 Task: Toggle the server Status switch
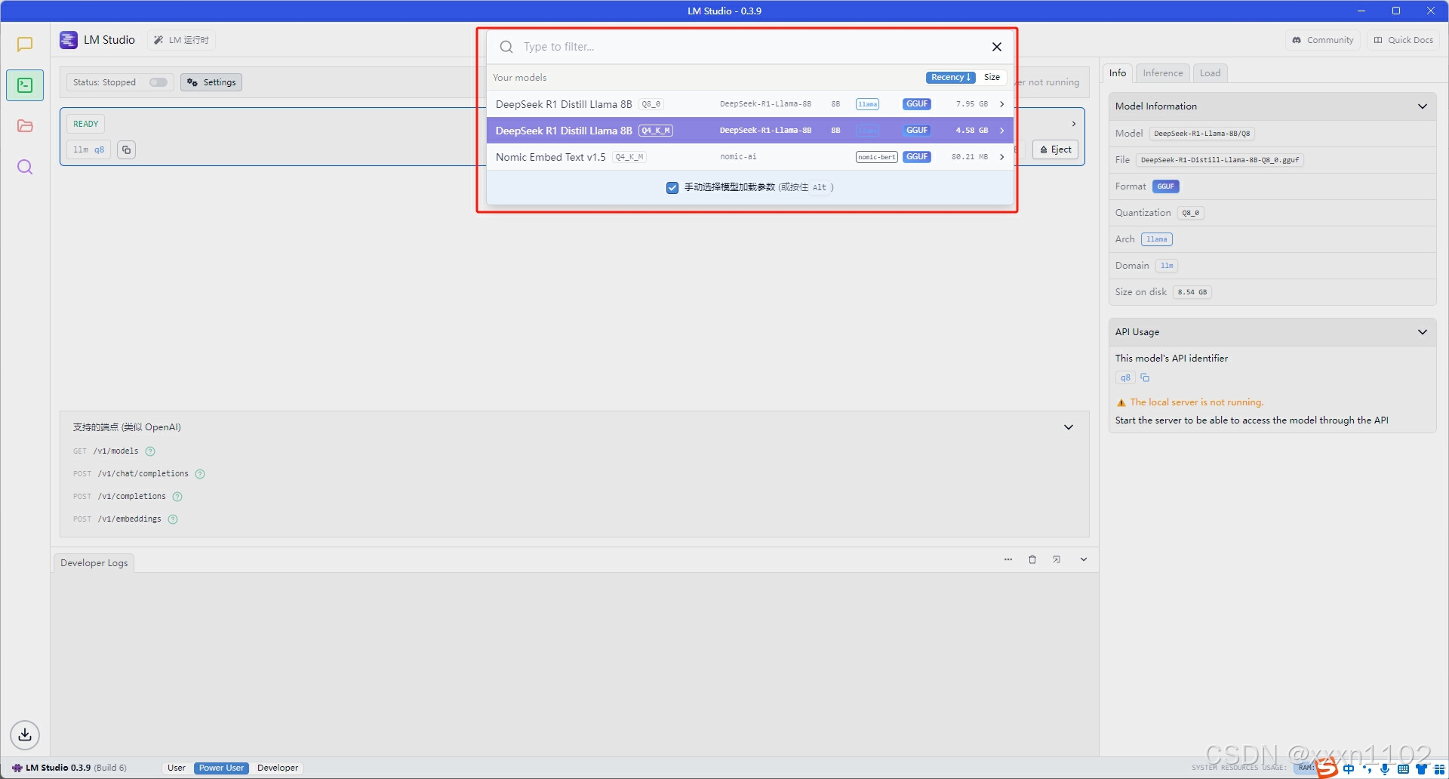click(158, 82)
